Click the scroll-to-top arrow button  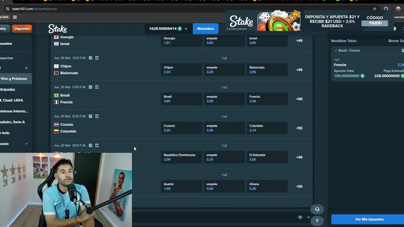[x=317, y=221]
